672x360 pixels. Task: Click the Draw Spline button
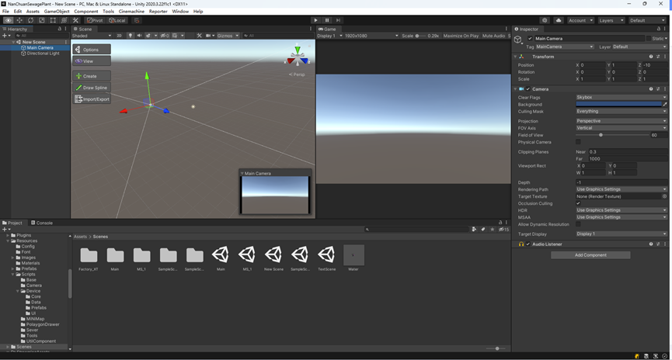click(x=92, y=88)
